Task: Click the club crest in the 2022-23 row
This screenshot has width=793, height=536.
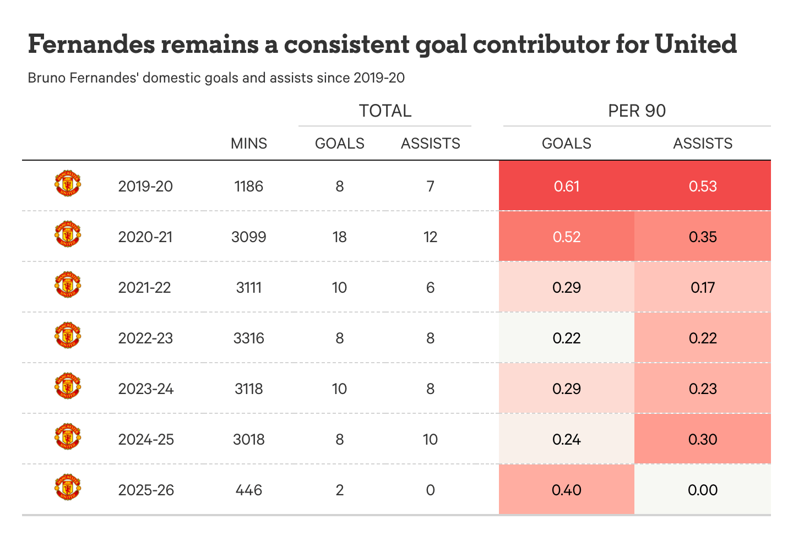Action: (68, 336)
